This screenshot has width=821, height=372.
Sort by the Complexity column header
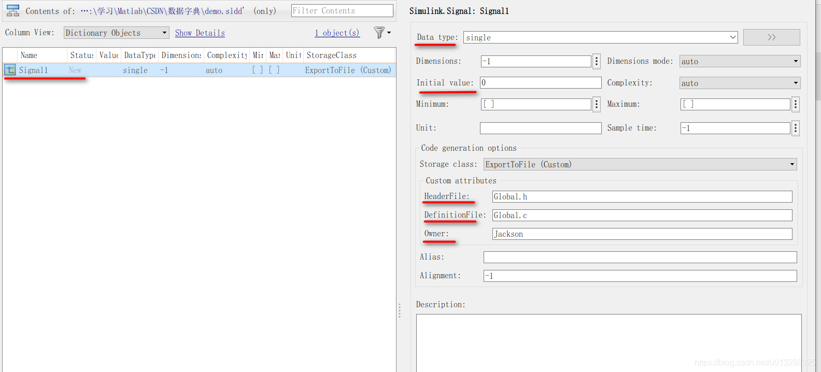pyautogui.click(x=227, y=55)
